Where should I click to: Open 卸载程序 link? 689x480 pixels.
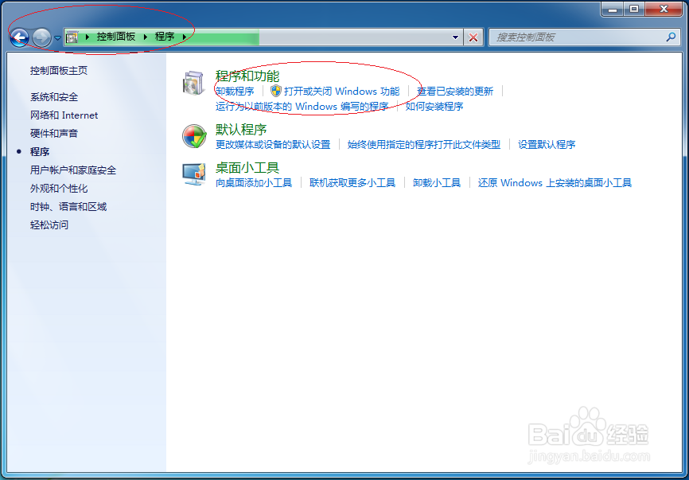233,91
